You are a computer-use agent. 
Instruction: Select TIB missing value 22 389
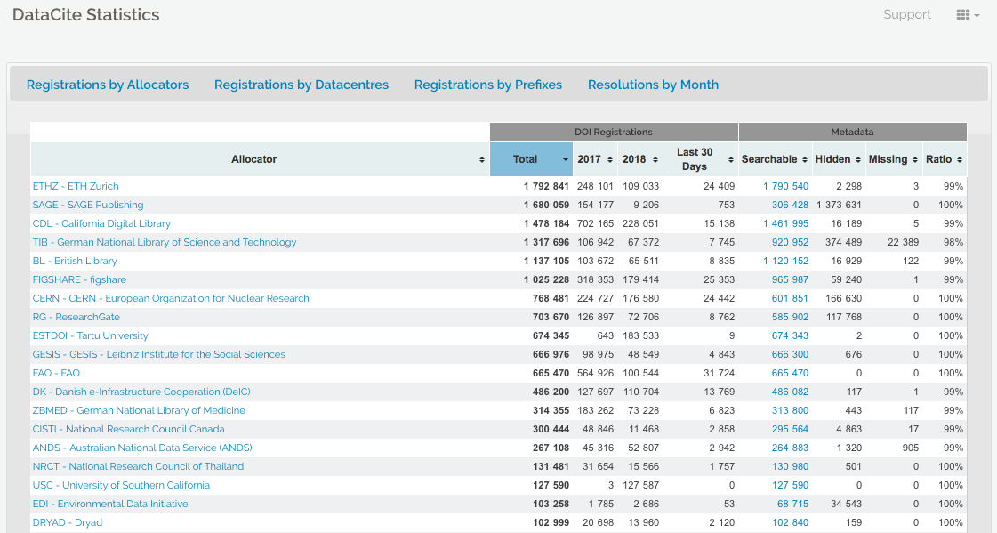pos(904,242)
